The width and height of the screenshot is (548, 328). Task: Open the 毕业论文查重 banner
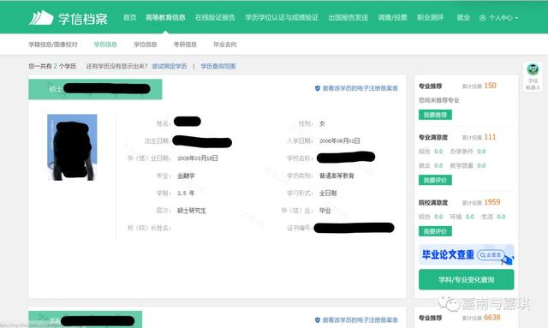[466, 254]
